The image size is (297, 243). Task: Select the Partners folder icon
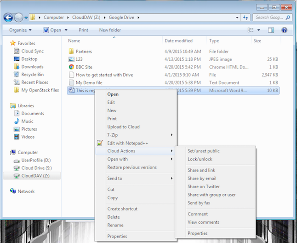tap(71, 52)
